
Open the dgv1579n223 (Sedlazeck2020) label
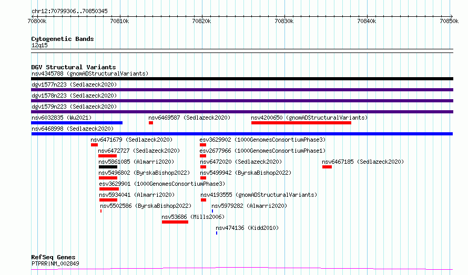(74, 107)
